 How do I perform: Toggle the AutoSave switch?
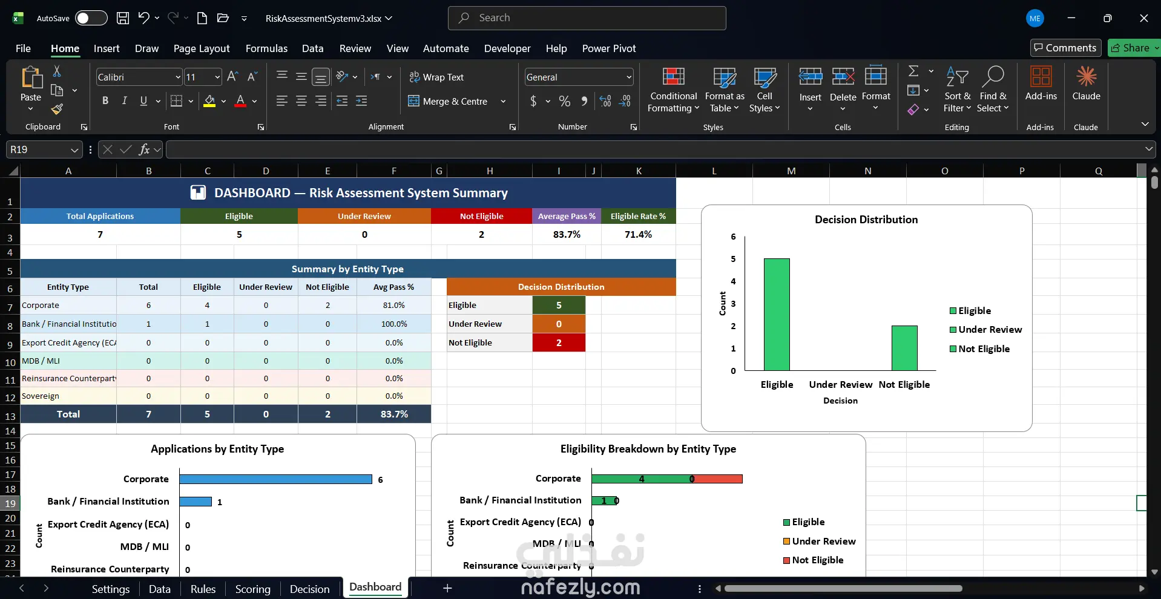coord(91,18)
